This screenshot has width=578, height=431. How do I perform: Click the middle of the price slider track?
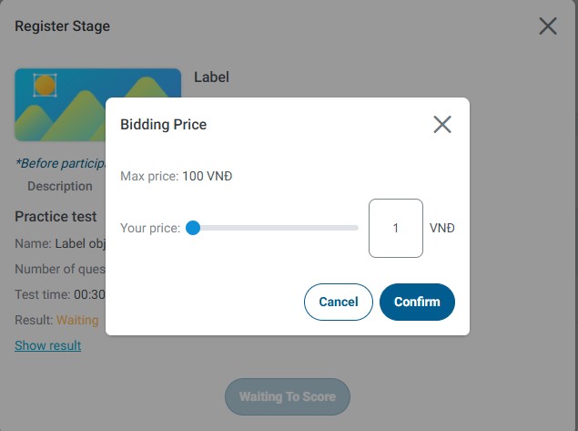[276, 228]
